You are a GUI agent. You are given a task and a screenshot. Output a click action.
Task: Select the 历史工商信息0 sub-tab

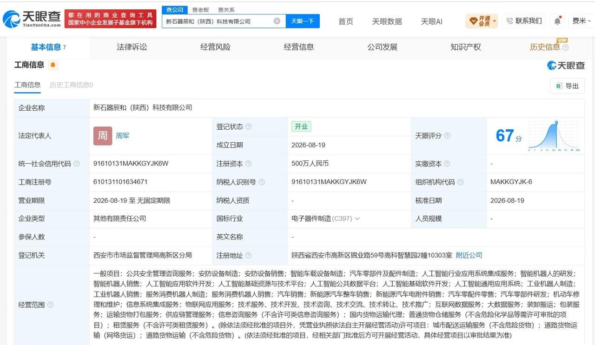tap(71, 85)
